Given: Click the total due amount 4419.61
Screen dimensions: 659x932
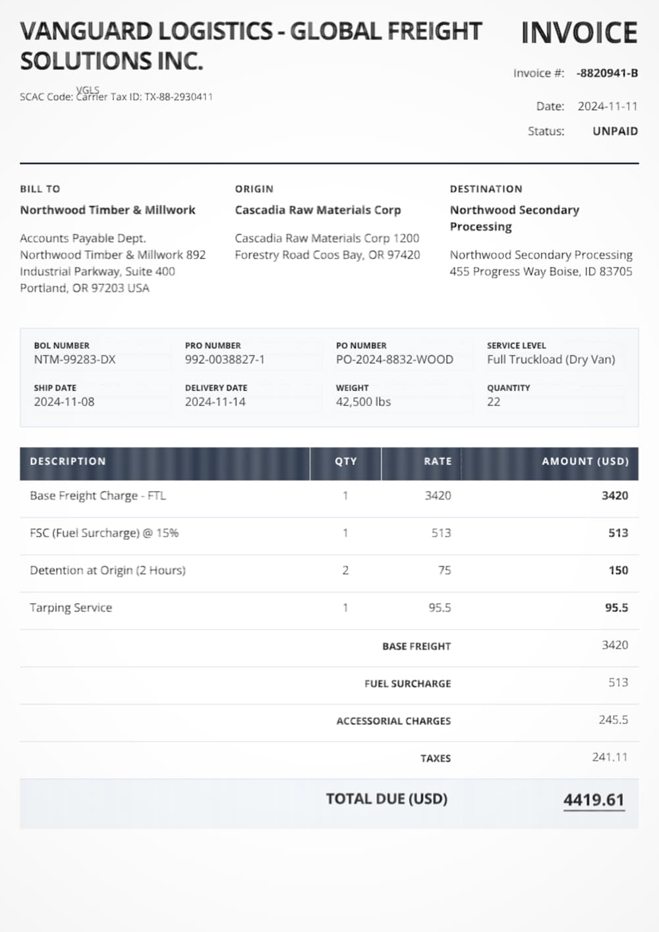Looking at the screenshot, I should click(x=593, y=800).
